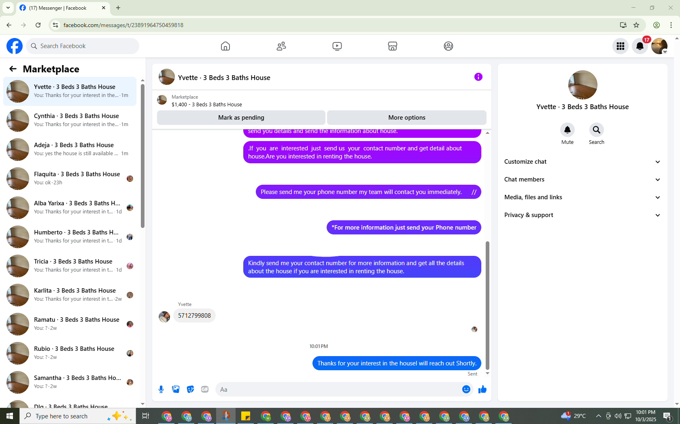
Task: Open the Karlita conversation
Action: [70, 295]
